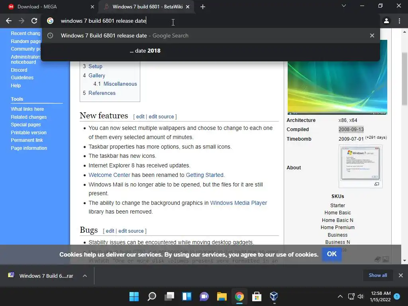This screenshot has width=408, height=306.
Task: Remove the release date search suggestion
Action: tap(372, 35)
